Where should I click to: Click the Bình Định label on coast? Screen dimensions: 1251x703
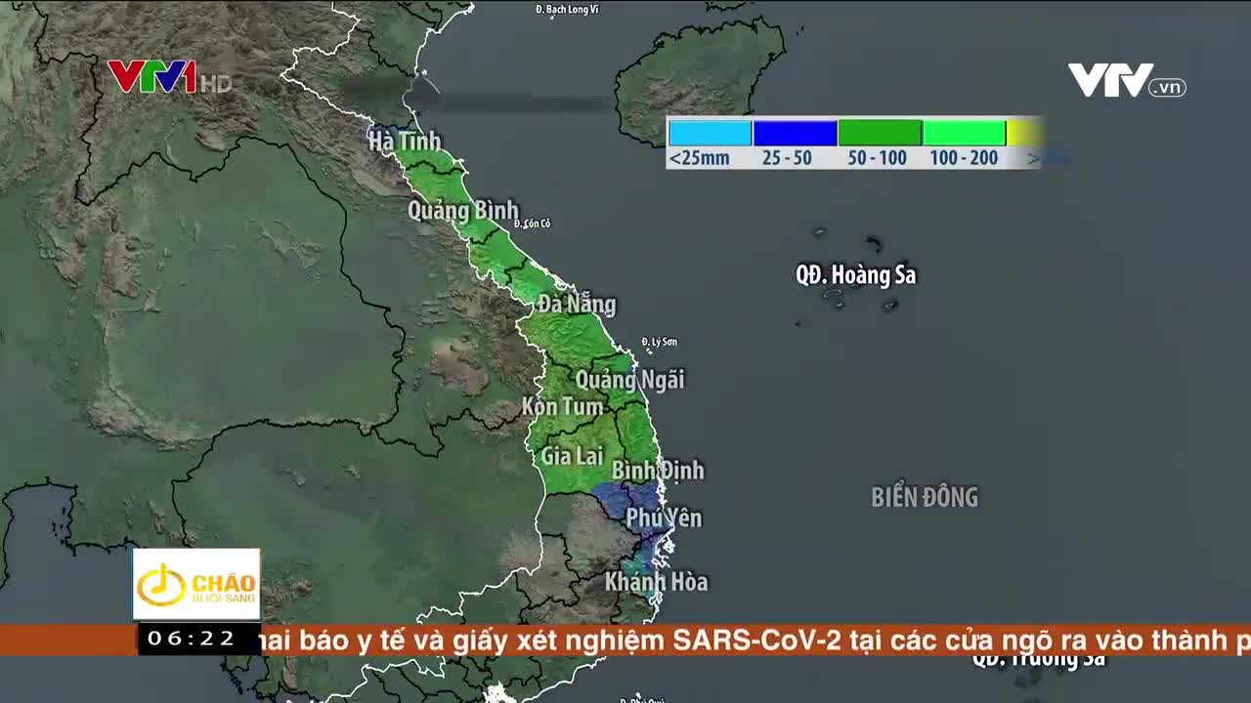click(658, 471)
